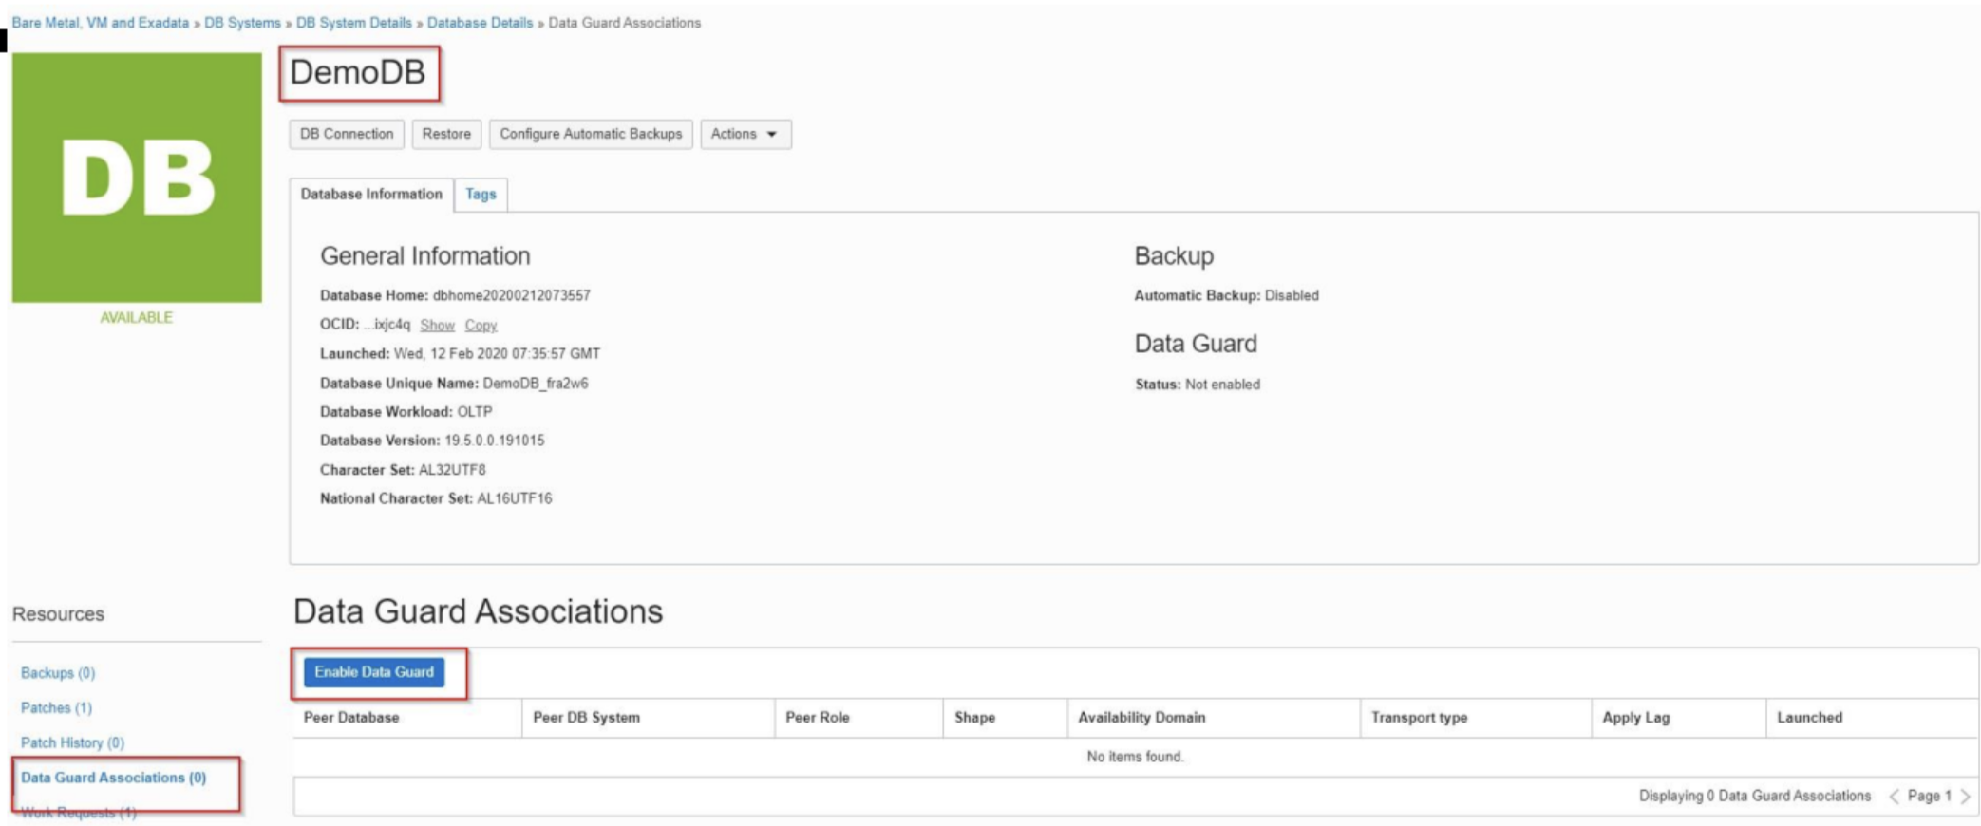The height and width of the screenshot is (826, 1981).
Task: Open Bare Metal, VM and Exadata breadcrumb
Action: pyautogui.click(x=101, y=23)
